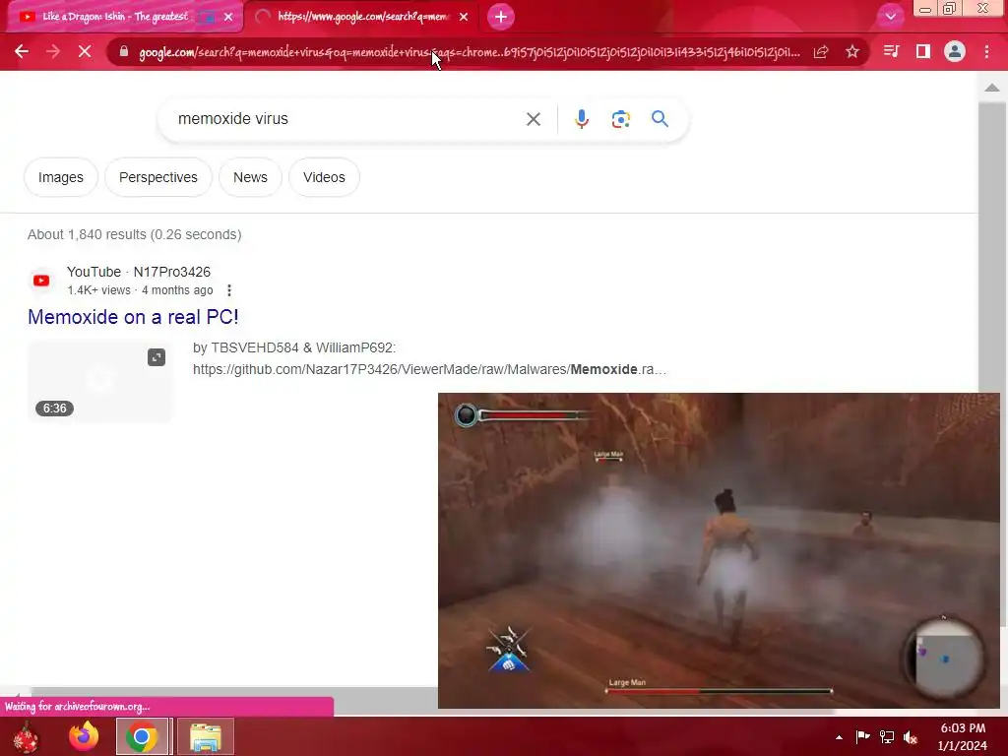Open result options three dots
The height and width of the screenshot is (756, 1008).
pyautogui.click(x=228, y=290)
